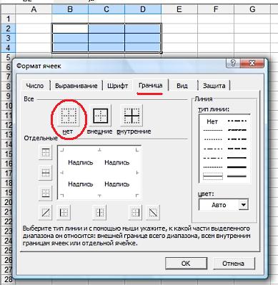Screen dimensions: 278x285
Task: Switch to the 'Число' tab
Action: point(35,86)
